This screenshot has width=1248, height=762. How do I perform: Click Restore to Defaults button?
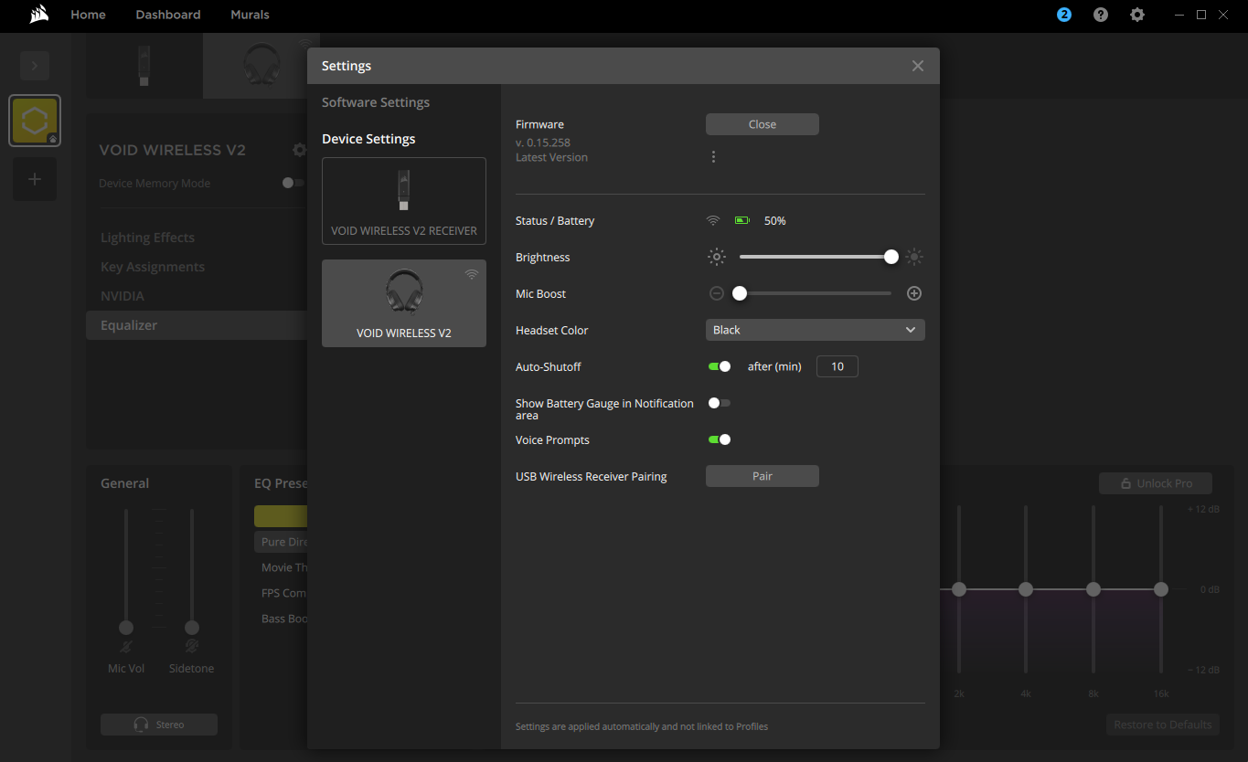(x=1163, y=725)
